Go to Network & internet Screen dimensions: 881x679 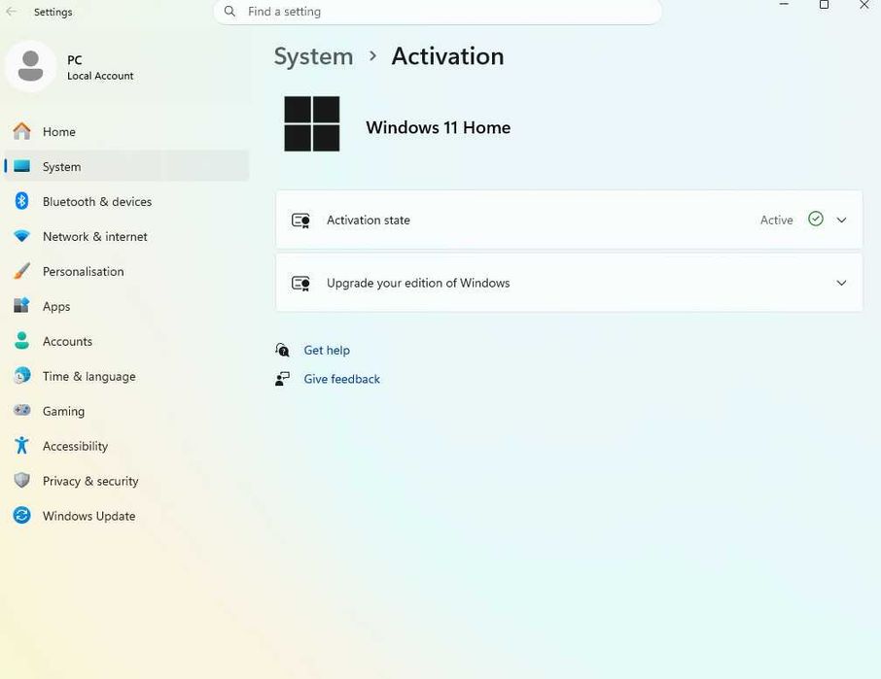[x=126, y=236]
